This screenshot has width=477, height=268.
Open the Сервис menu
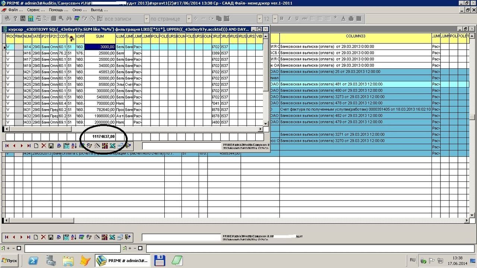36,10
